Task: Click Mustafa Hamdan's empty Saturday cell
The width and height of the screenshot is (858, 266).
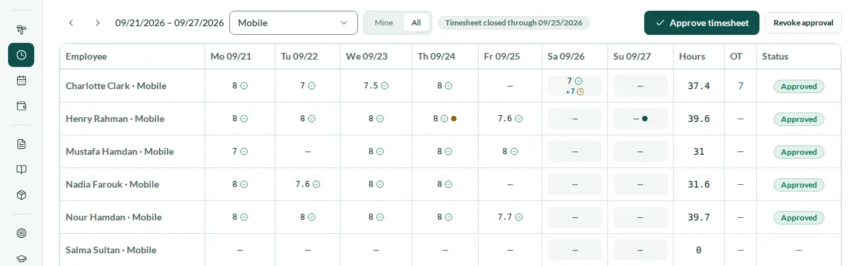Action: tap(575, 151)
